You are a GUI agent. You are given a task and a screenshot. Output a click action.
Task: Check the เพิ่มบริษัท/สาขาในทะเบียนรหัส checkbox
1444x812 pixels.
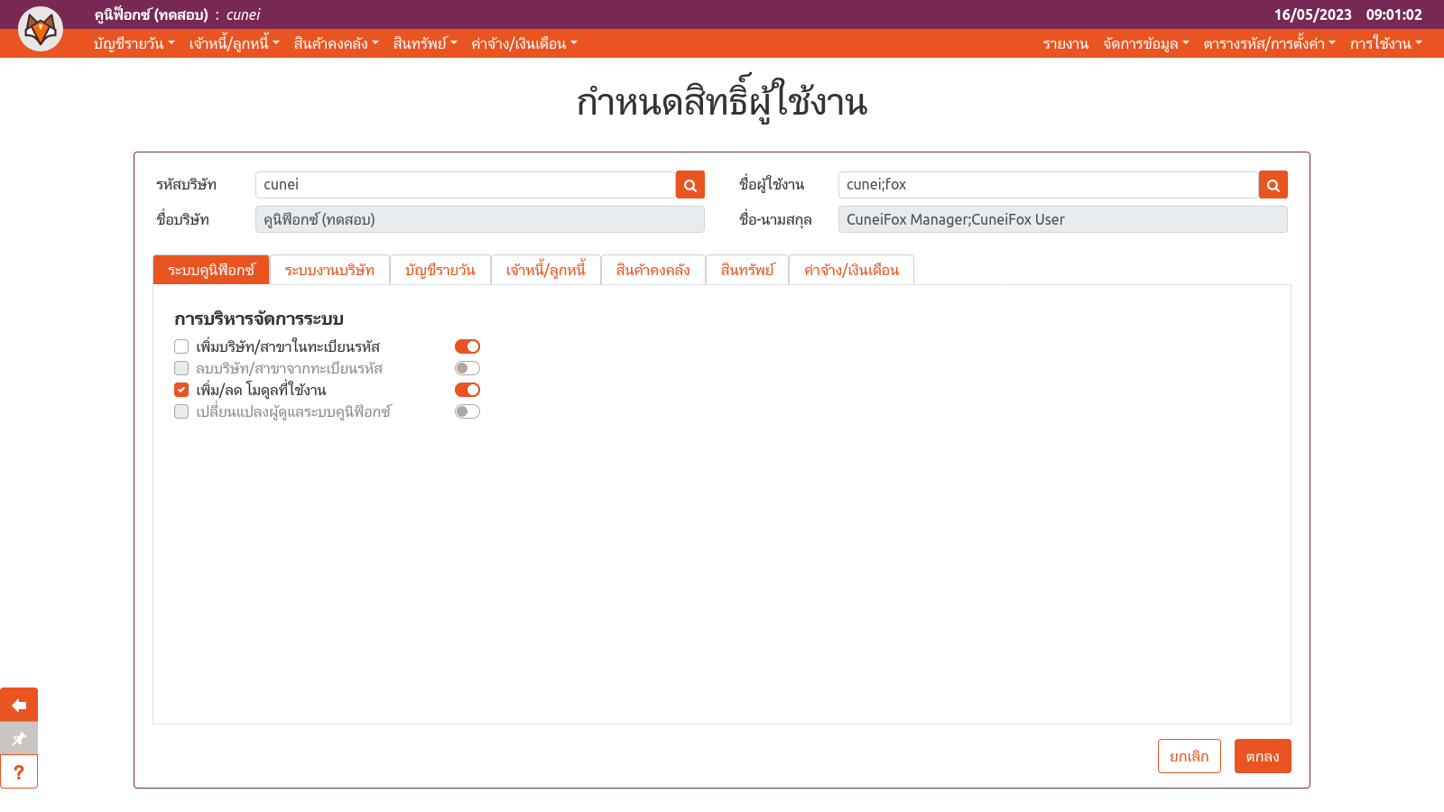(181, 346)
